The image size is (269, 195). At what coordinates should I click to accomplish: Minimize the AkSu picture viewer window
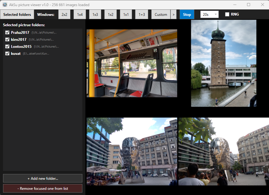(x=235, y=5)
